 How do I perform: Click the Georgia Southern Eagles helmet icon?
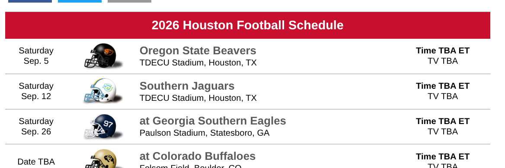pyautogui.click(x=103, y=126)
